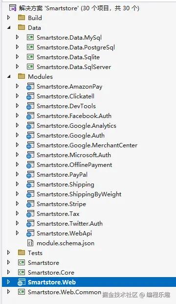This screenshot has height=304, width=176.
Task: Collapse the Data folder
Action: pos(9,28)
